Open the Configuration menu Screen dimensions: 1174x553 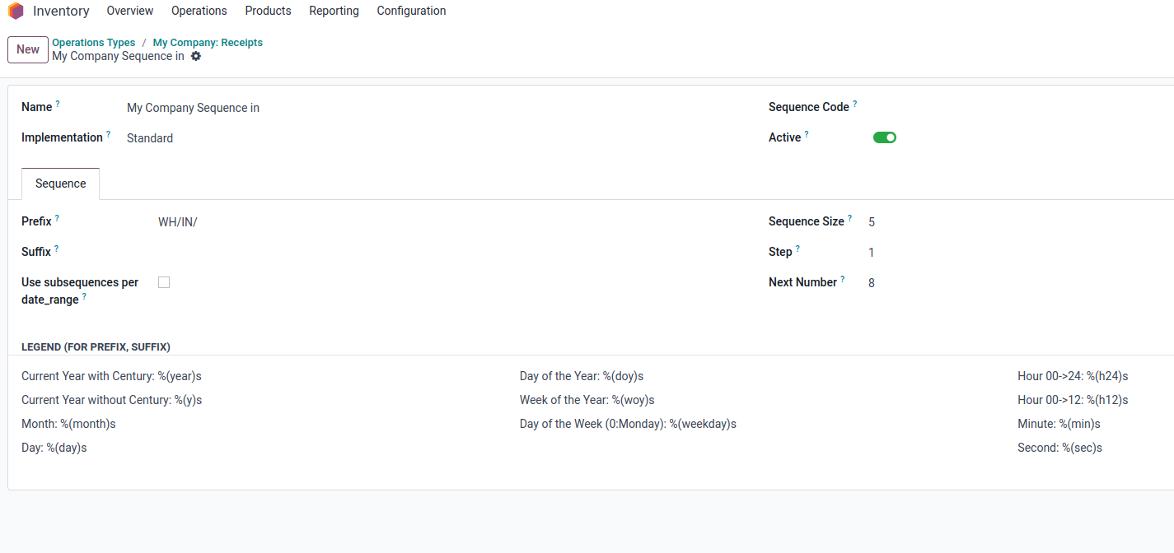[411, 11]
